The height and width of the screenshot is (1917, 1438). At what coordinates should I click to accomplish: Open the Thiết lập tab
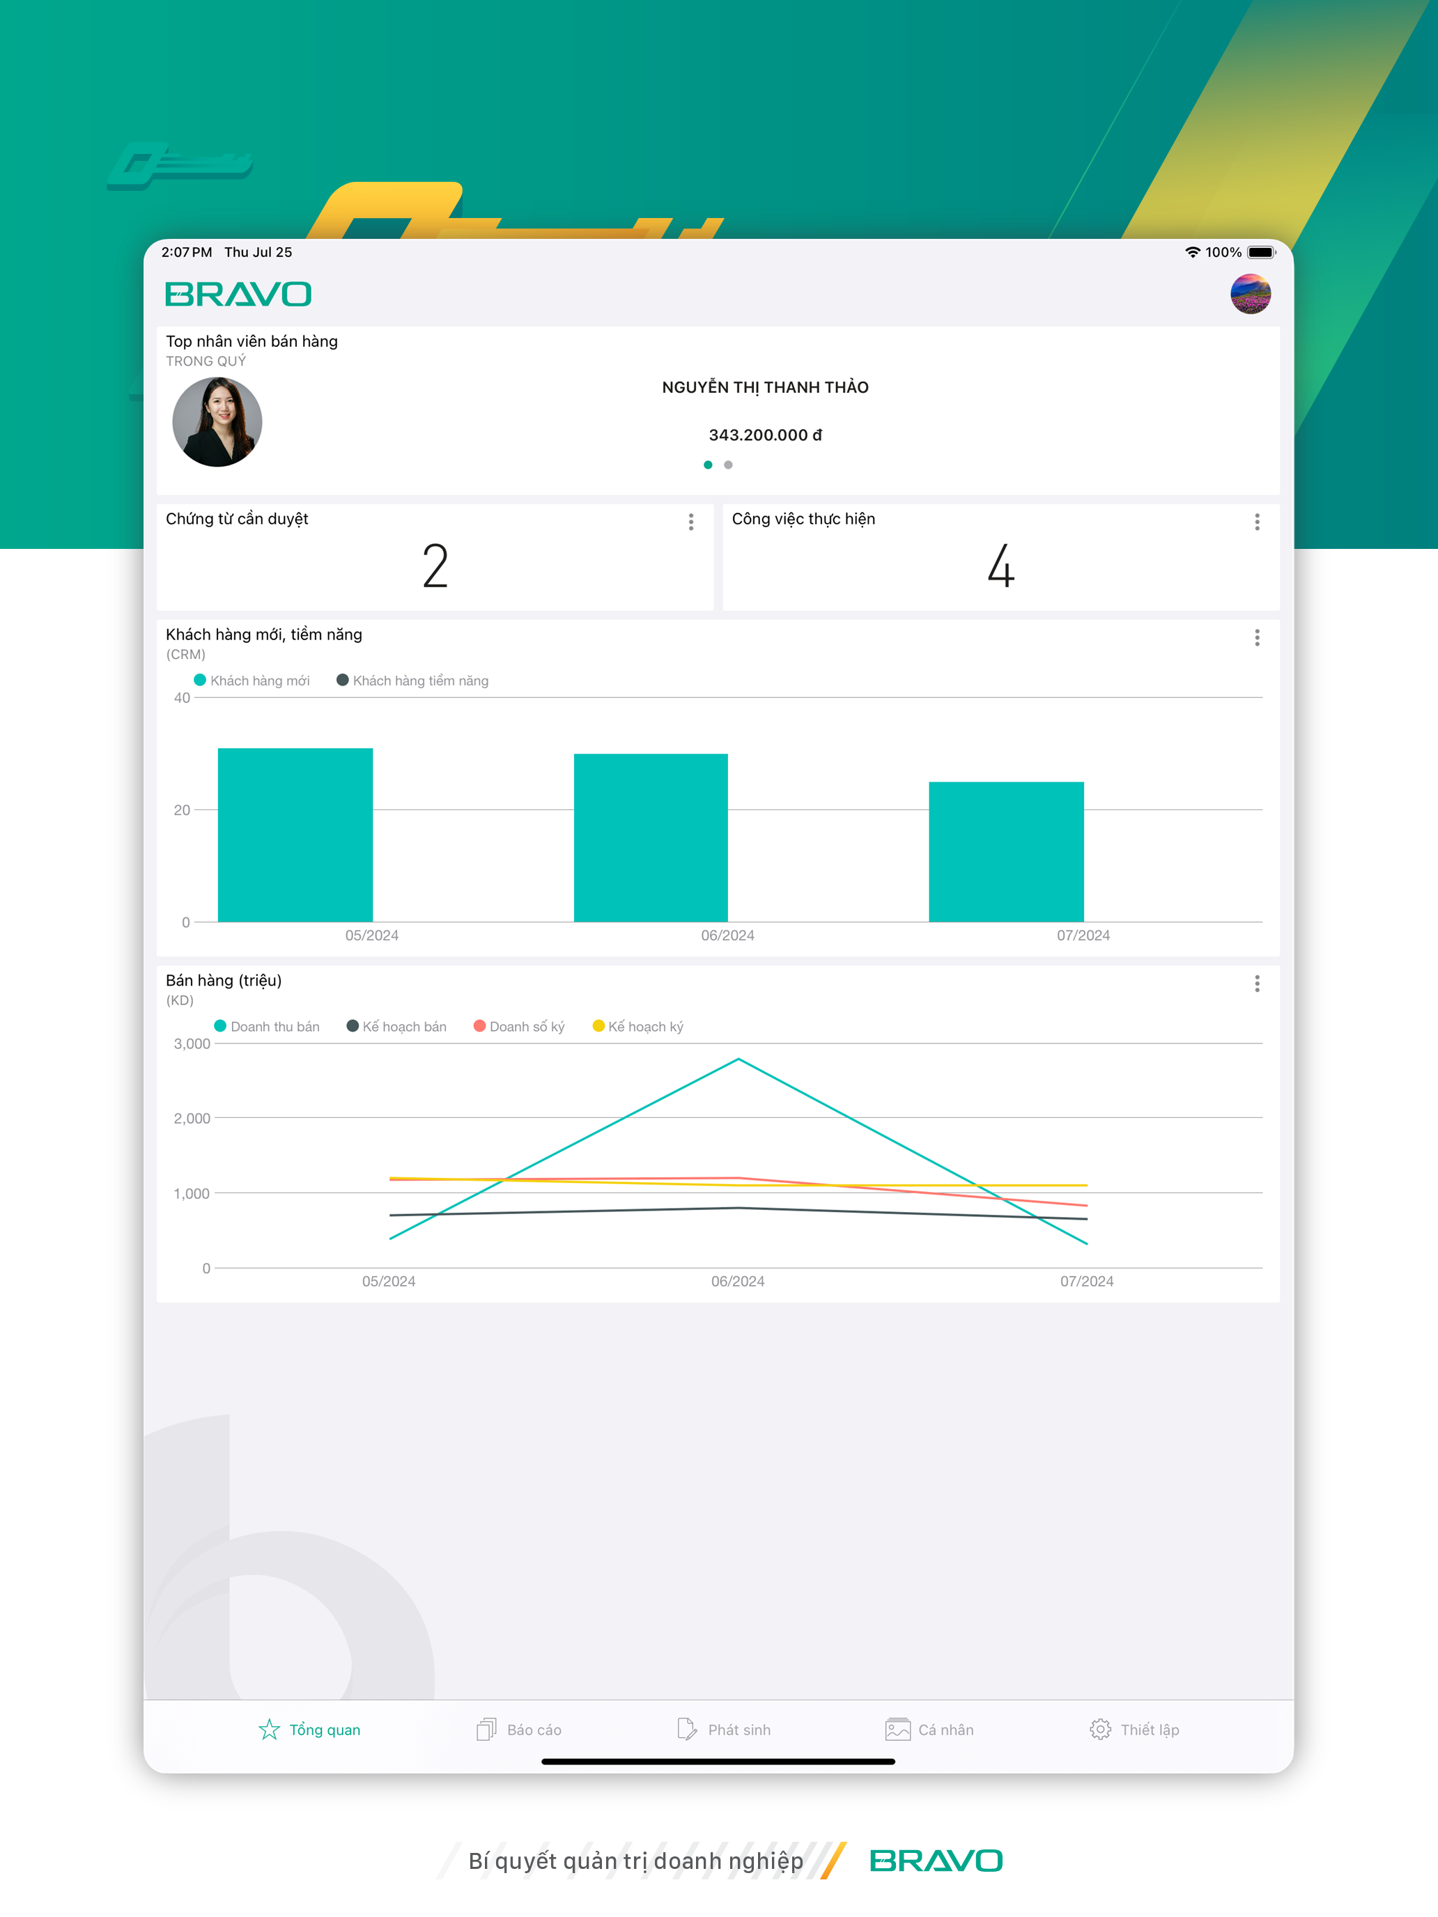click(x=1135, y=1730)
